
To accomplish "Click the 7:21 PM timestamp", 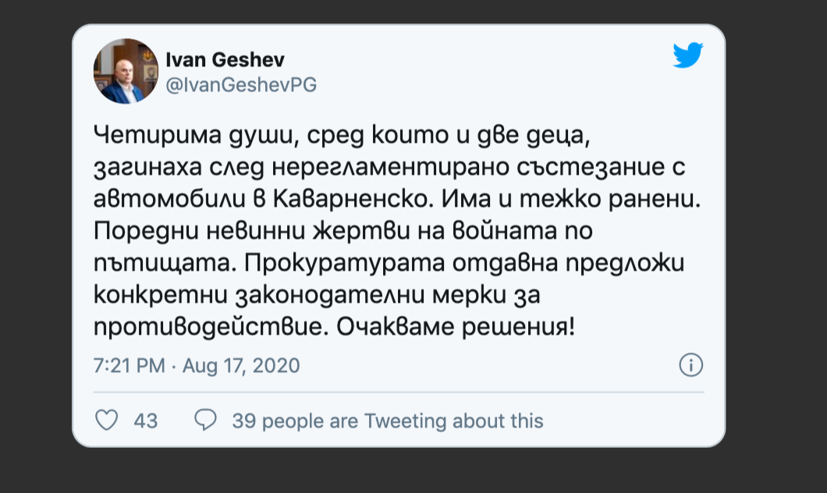I will [x=129, y=365].
